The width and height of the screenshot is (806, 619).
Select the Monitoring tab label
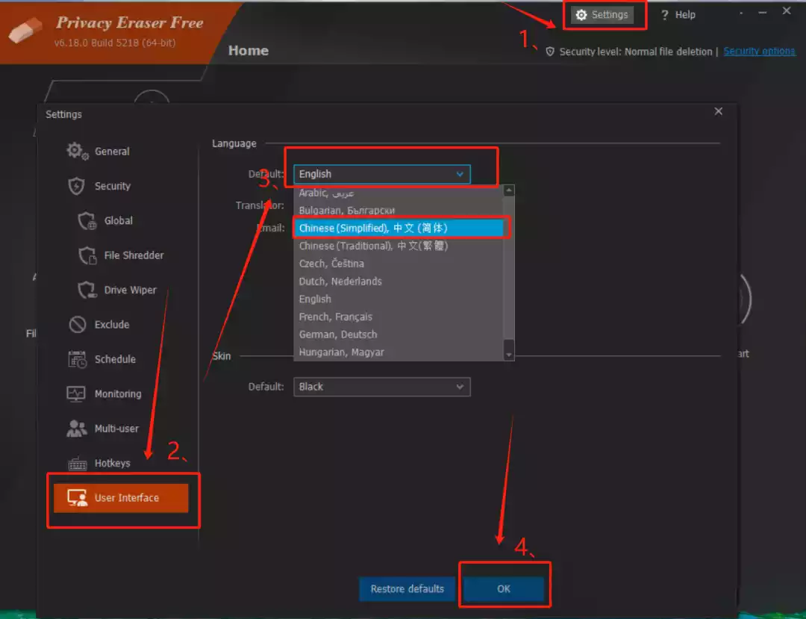118,394
